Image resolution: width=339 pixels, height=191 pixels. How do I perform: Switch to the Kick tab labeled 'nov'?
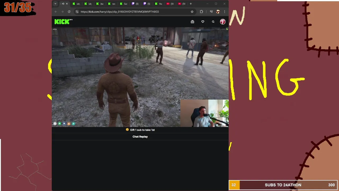[x=112, y=4]
